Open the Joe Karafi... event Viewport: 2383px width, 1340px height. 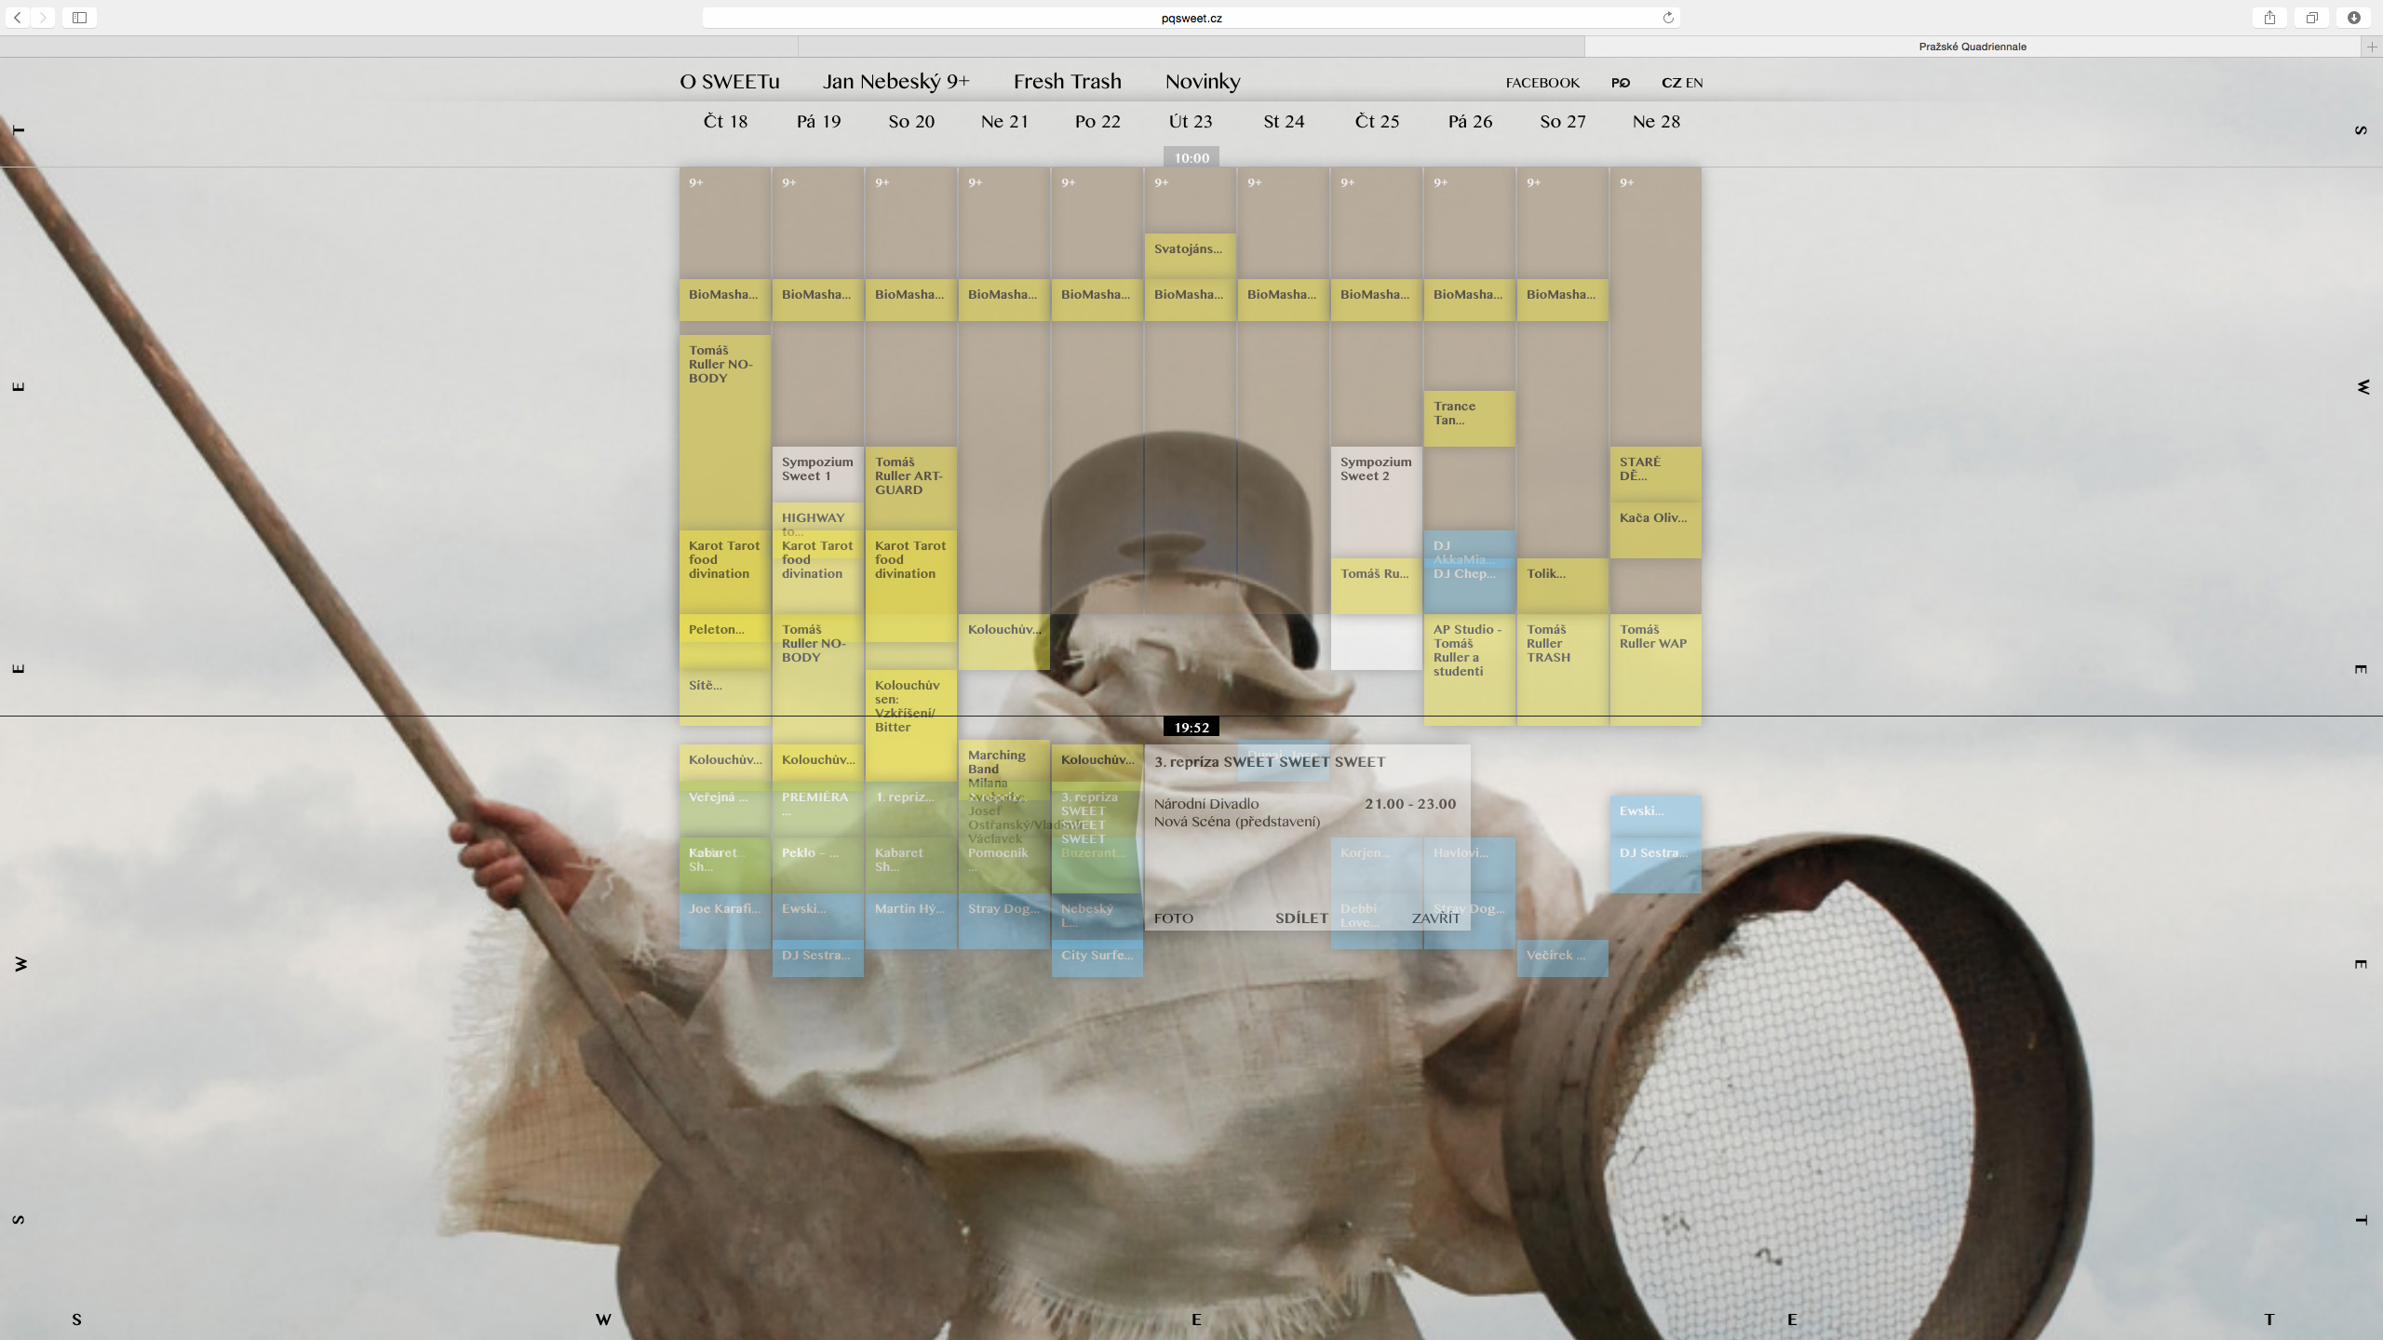point(724,921)
